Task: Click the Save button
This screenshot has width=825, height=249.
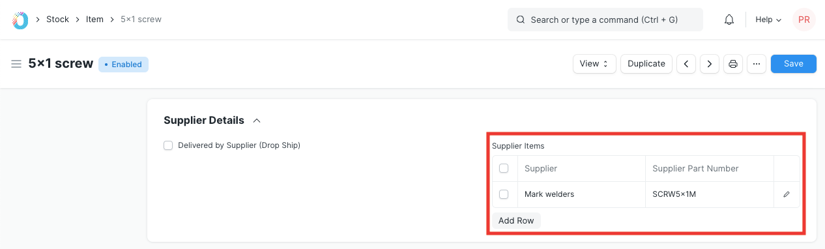Action: click(x=794, y=64)
